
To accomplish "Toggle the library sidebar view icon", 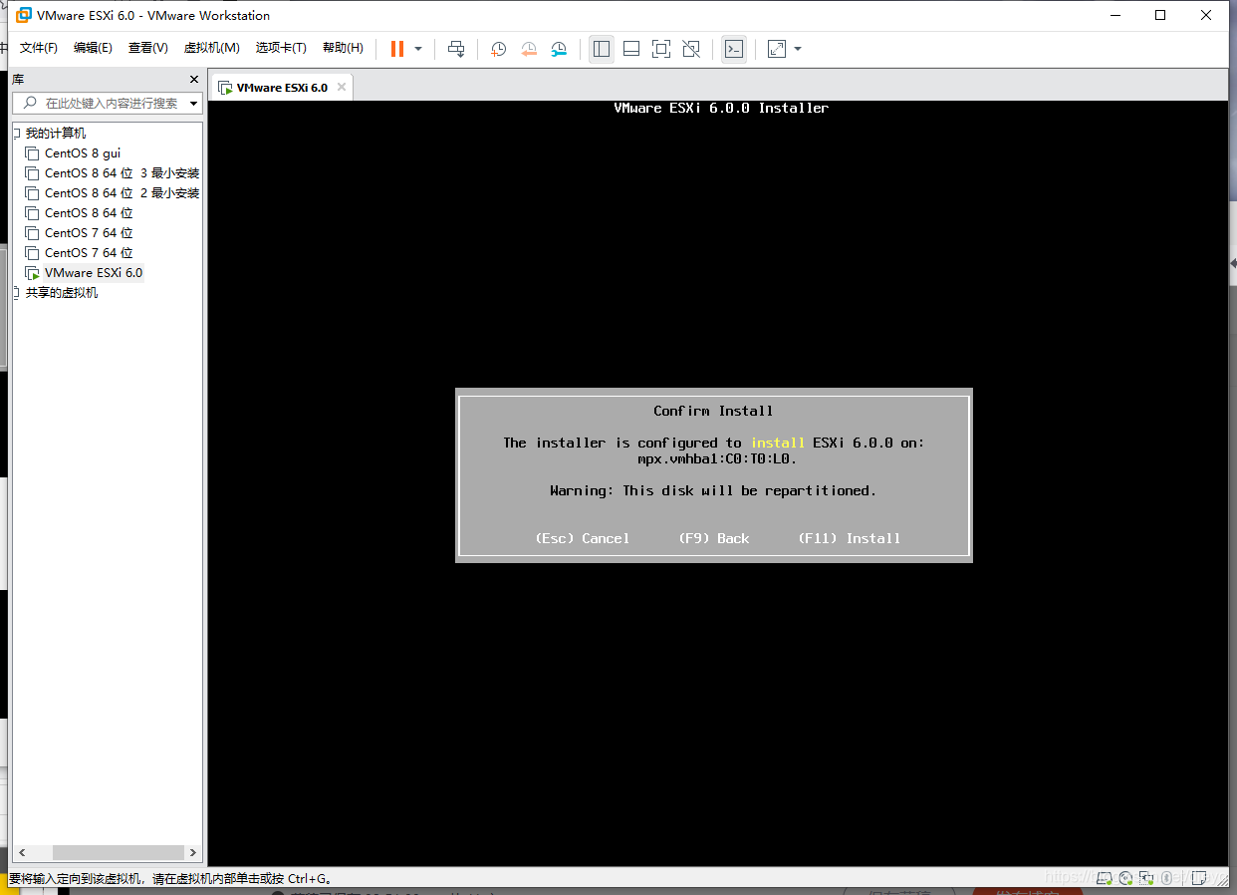I will tap(602, 48).
